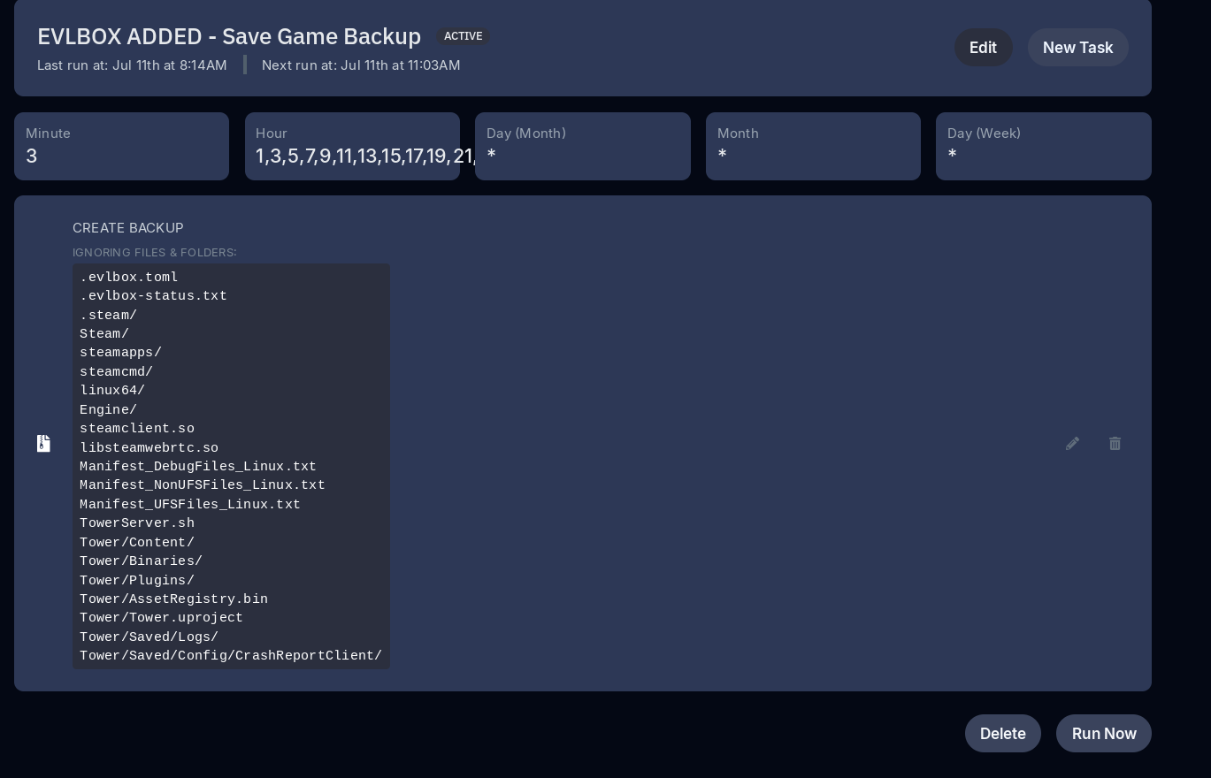Viewport: 1211px width, 778px height.
Task: Click the Delete schedule button
Action: (1002, 734)
